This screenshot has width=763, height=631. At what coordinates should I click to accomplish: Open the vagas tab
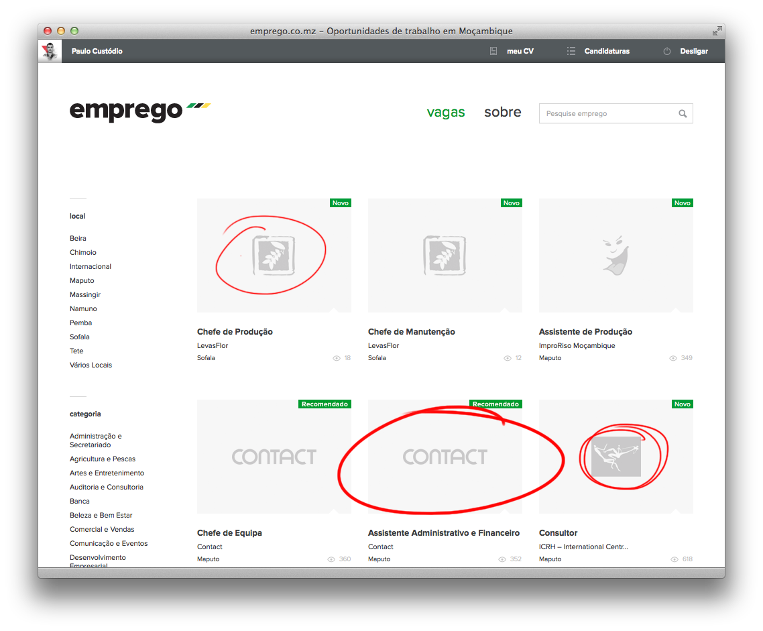click(446, 113)
